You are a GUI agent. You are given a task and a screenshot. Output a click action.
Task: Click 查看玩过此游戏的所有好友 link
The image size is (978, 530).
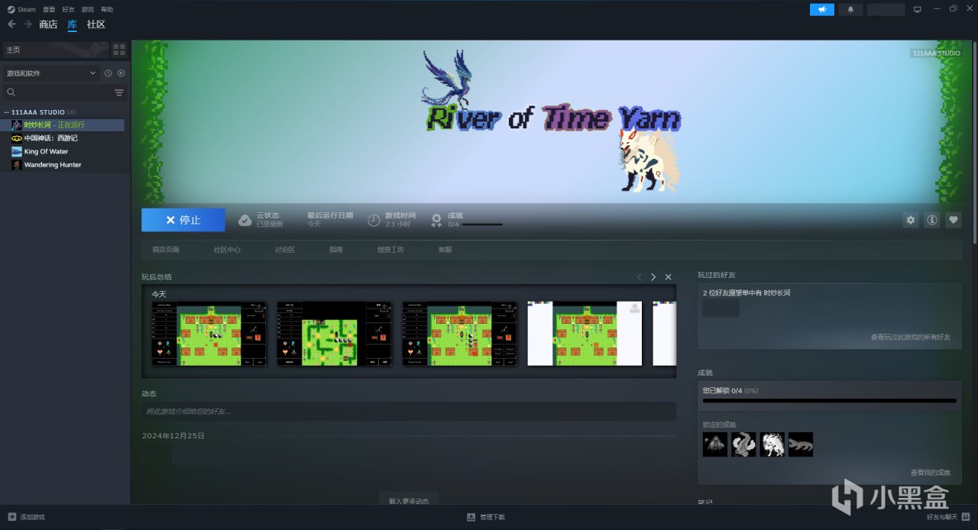[911, 337]
